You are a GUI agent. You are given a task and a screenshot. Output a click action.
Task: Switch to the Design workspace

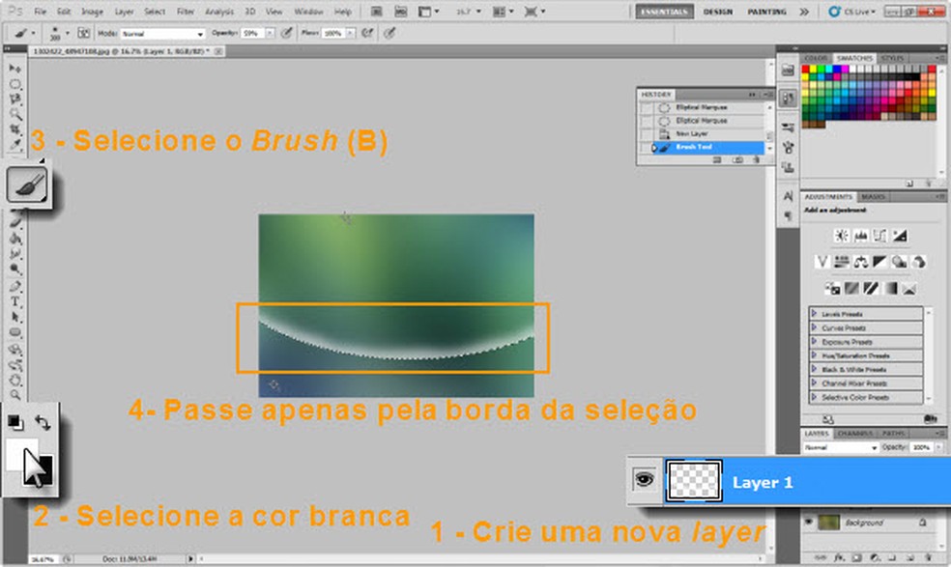coord(718,12)
